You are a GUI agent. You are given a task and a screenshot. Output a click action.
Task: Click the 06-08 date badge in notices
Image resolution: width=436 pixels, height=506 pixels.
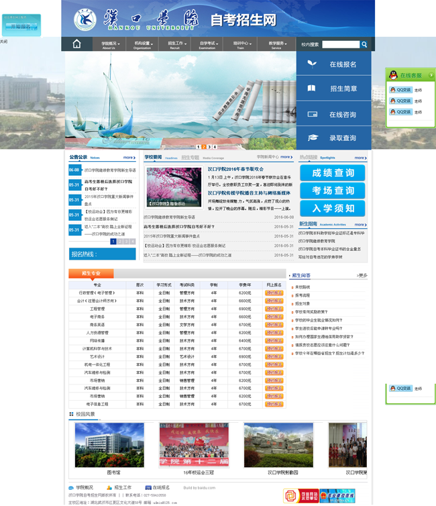pos(74,170)
